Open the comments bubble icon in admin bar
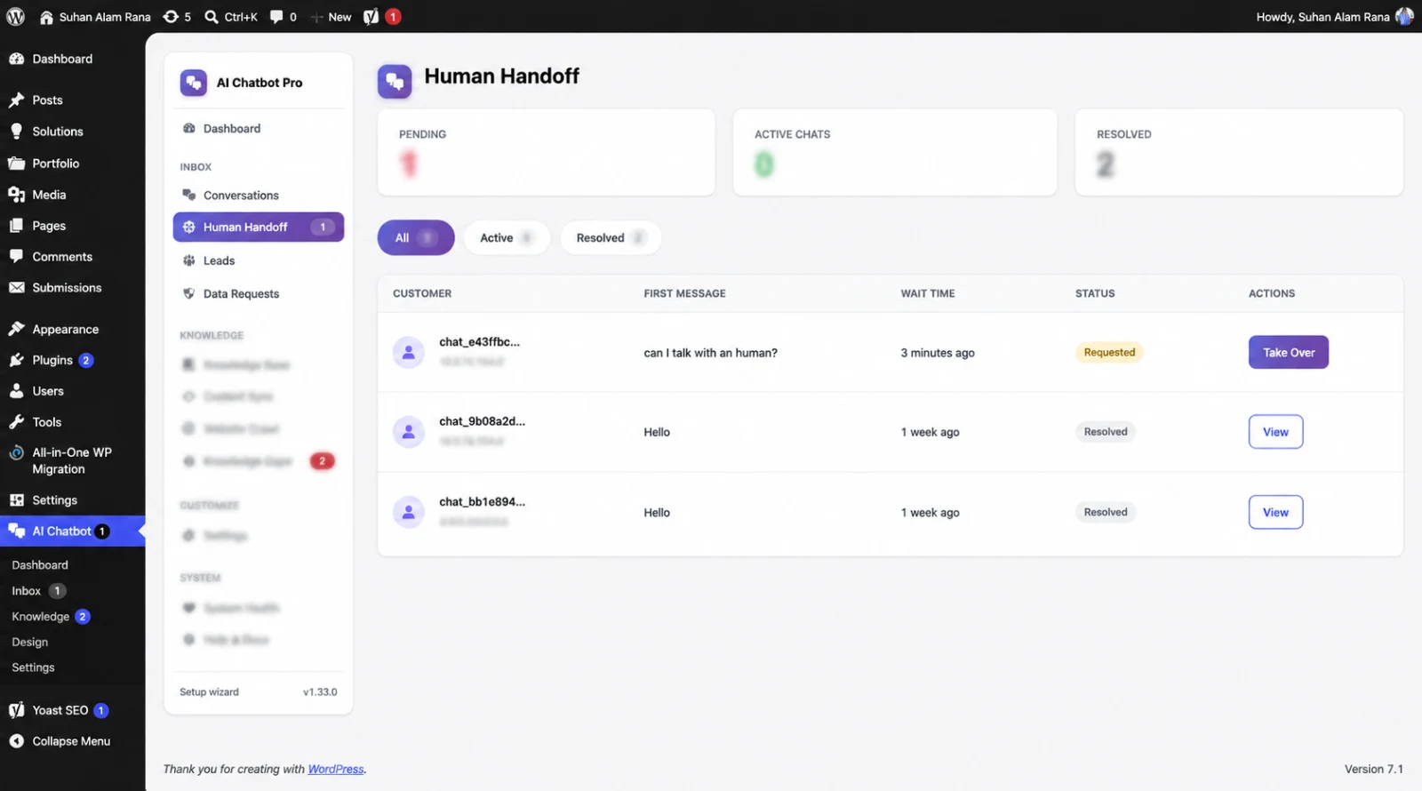This screenshot has width=1422, height=791. tap(276, 17)
